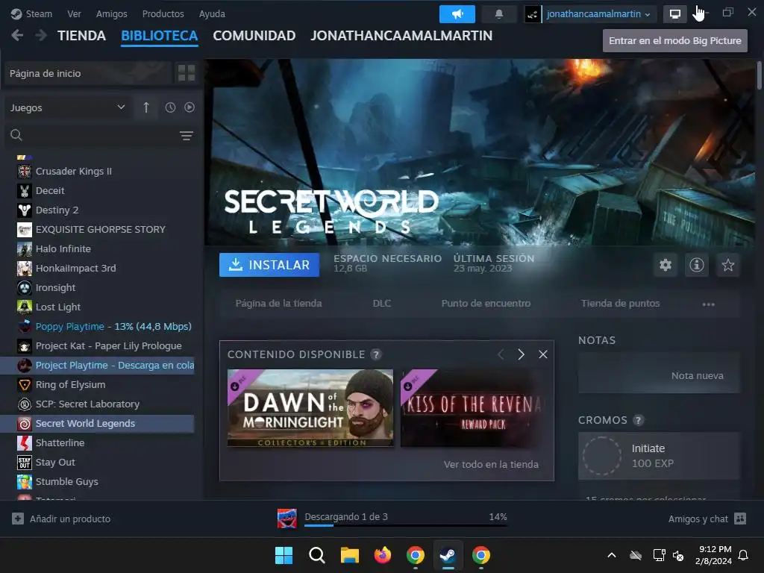The image size is (764, 573).
Task: Select Stumble Guys in library
Action: (x=98, y=481)
